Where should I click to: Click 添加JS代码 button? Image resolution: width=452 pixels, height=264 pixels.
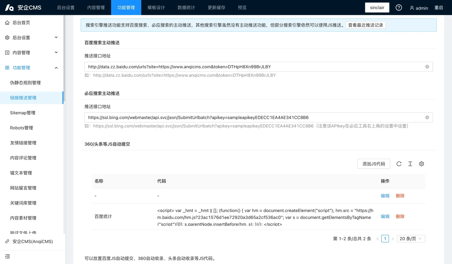click(374, 164)
